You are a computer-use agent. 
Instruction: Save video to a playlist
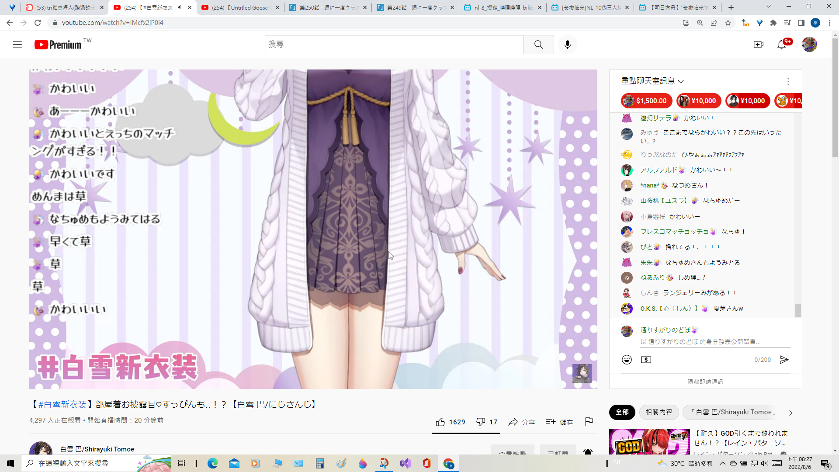[559, 422]
